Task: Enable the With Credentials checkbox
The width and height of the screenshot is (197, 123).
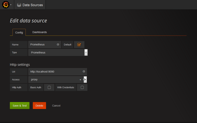Action: coord(82,87)
